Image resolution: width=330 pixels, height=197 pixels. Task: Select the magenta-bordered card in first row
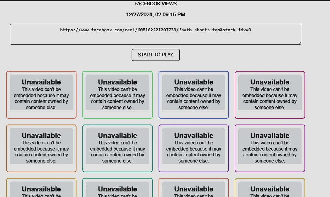(x=270, y=95)
